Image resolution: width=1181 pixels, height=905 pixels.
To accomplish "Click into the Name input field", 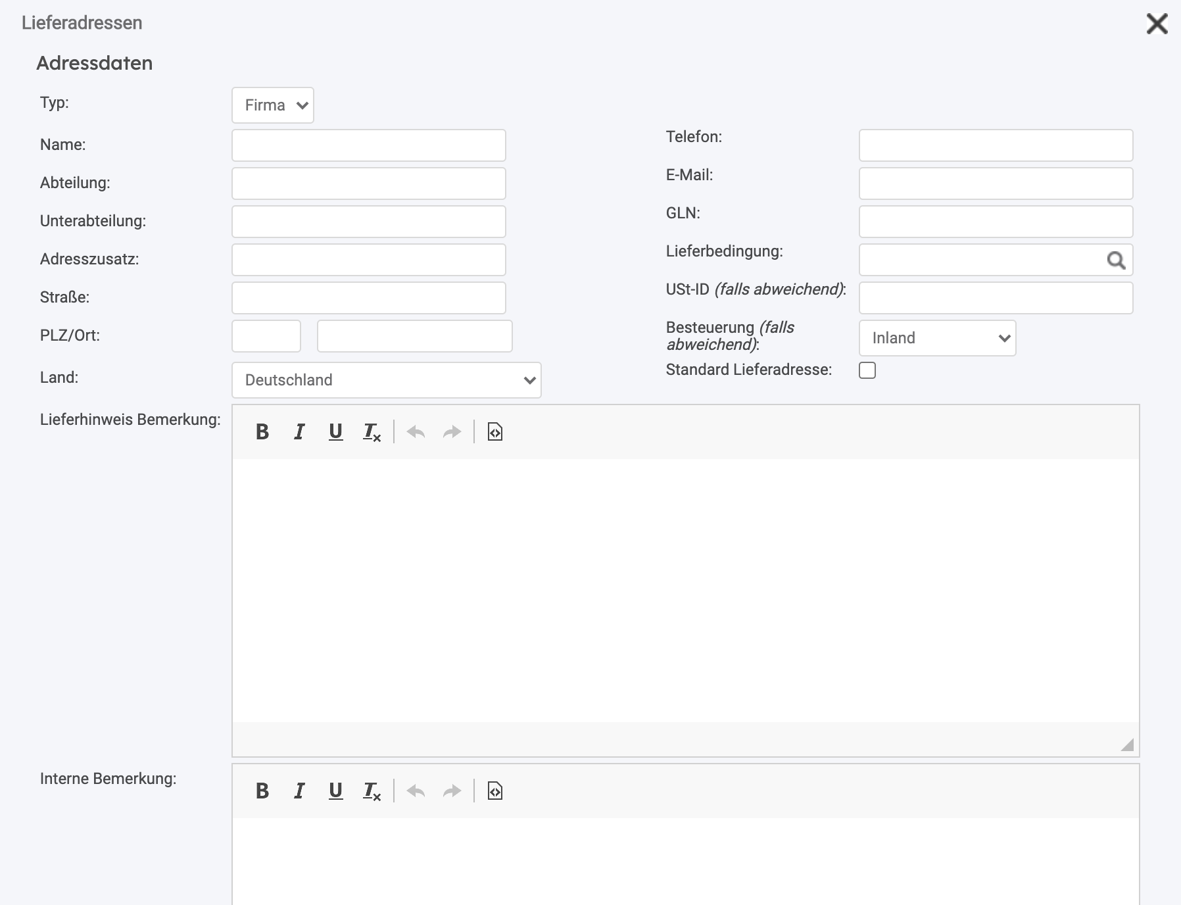I will 368,145.
